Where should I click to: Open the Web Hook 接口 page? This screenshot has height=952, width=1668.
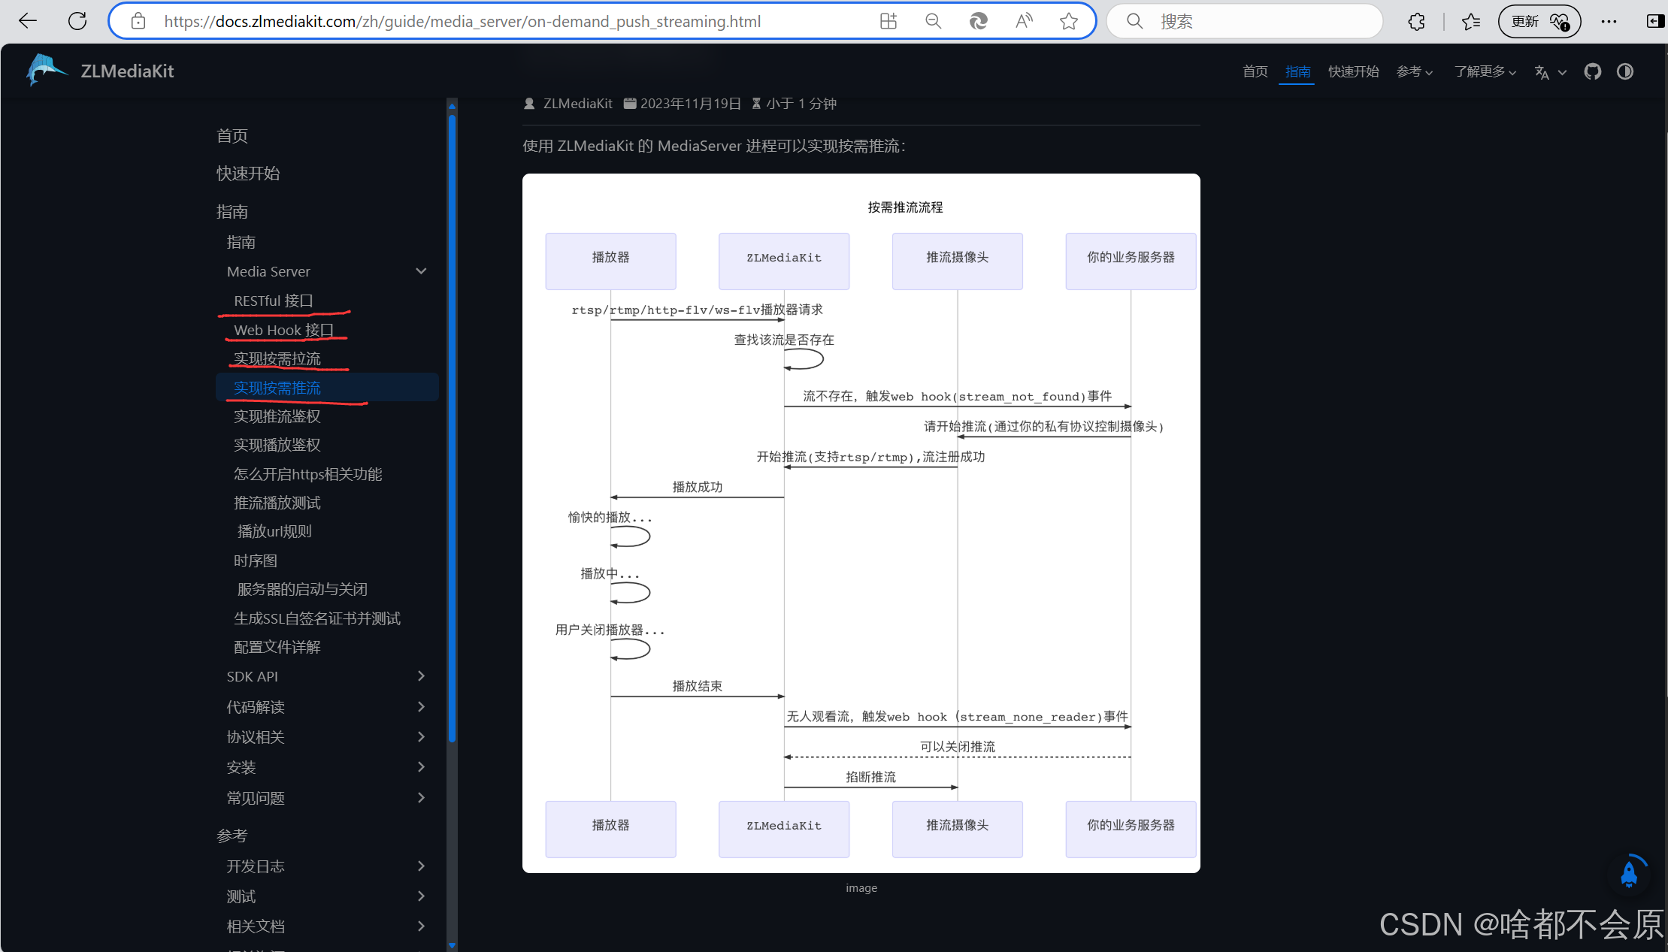click(283, 329)
